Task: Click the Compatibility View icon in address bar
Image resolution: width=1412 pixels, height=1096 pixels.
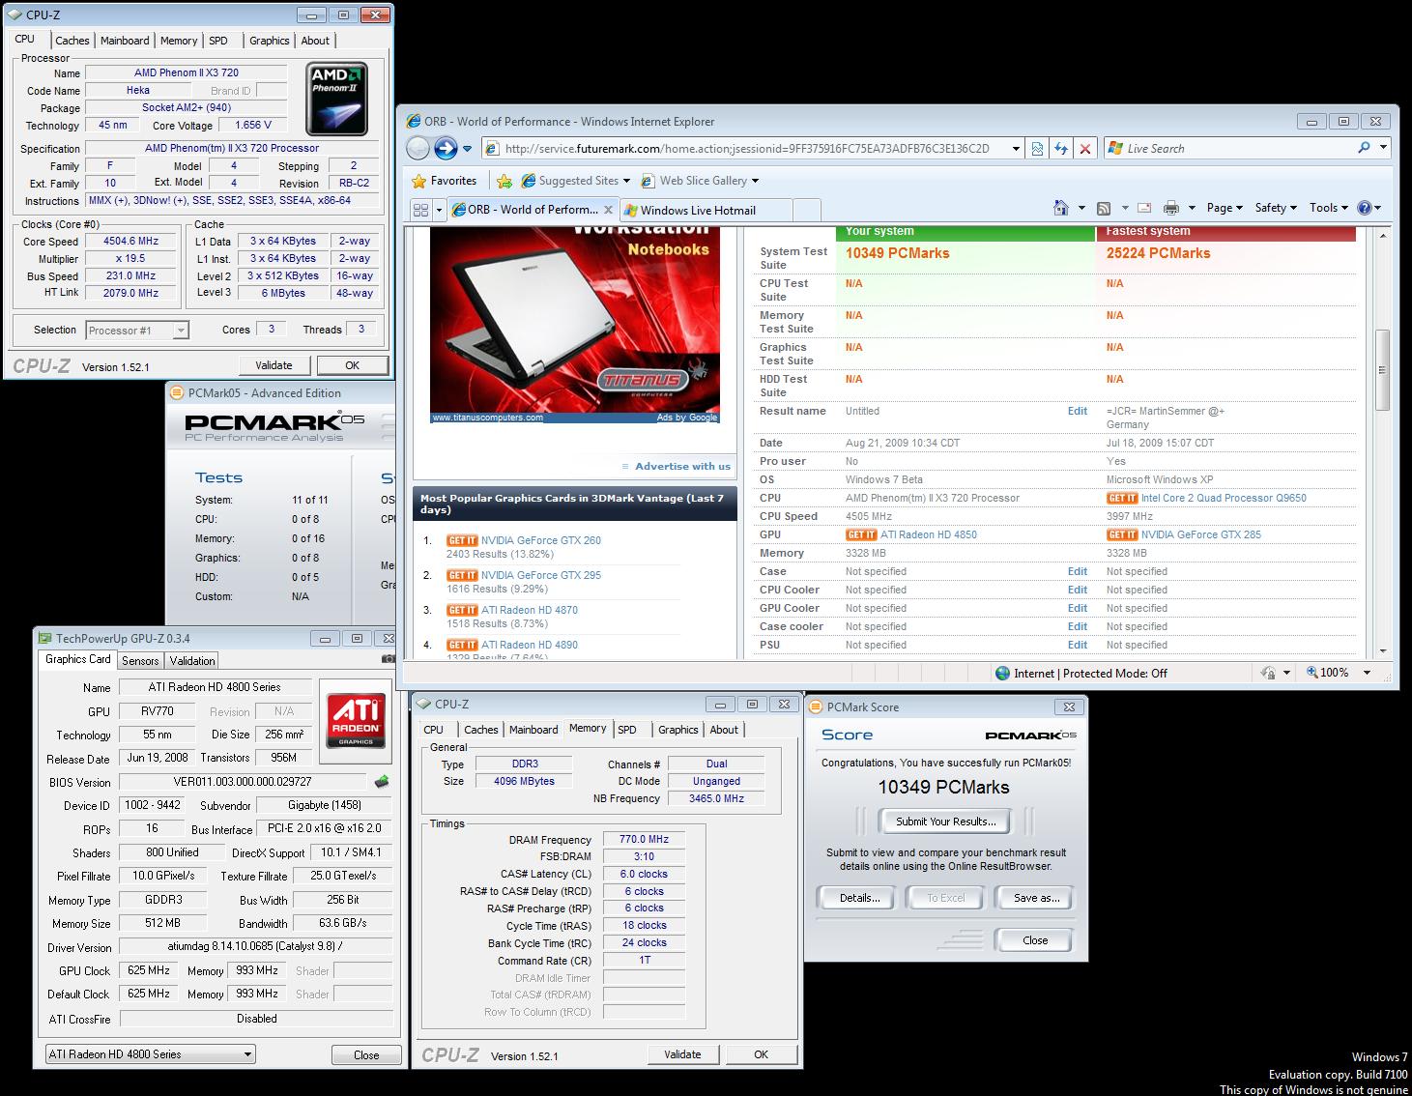Action: pyautogui.click(x=1037, y=149)
